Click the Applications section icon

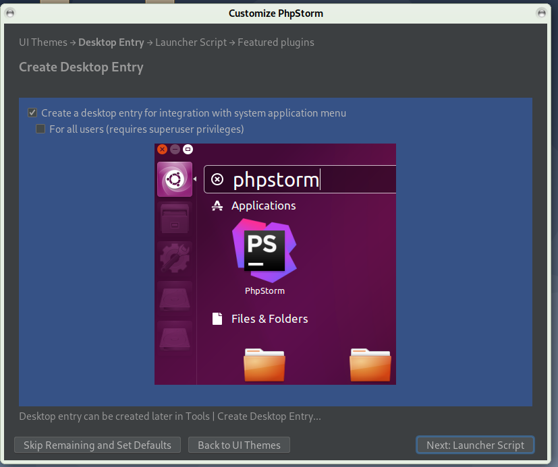click(217, 206)
